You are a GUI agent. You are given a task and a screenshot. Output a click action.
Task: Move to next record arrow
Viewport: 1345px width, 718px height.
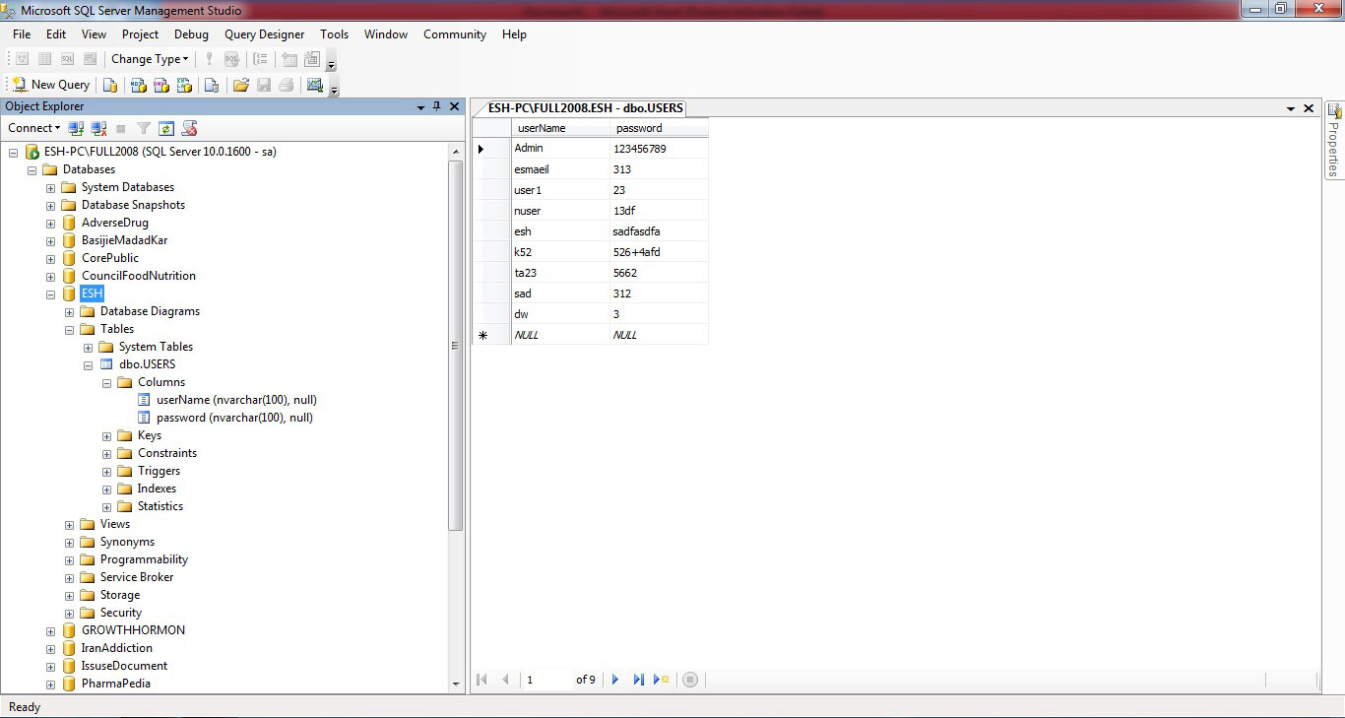[x=615, y=680]
